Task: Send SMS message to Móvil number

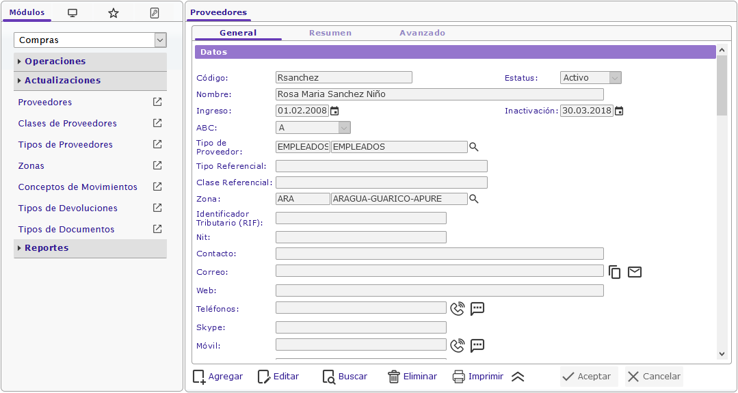Action: click(477, 345)
